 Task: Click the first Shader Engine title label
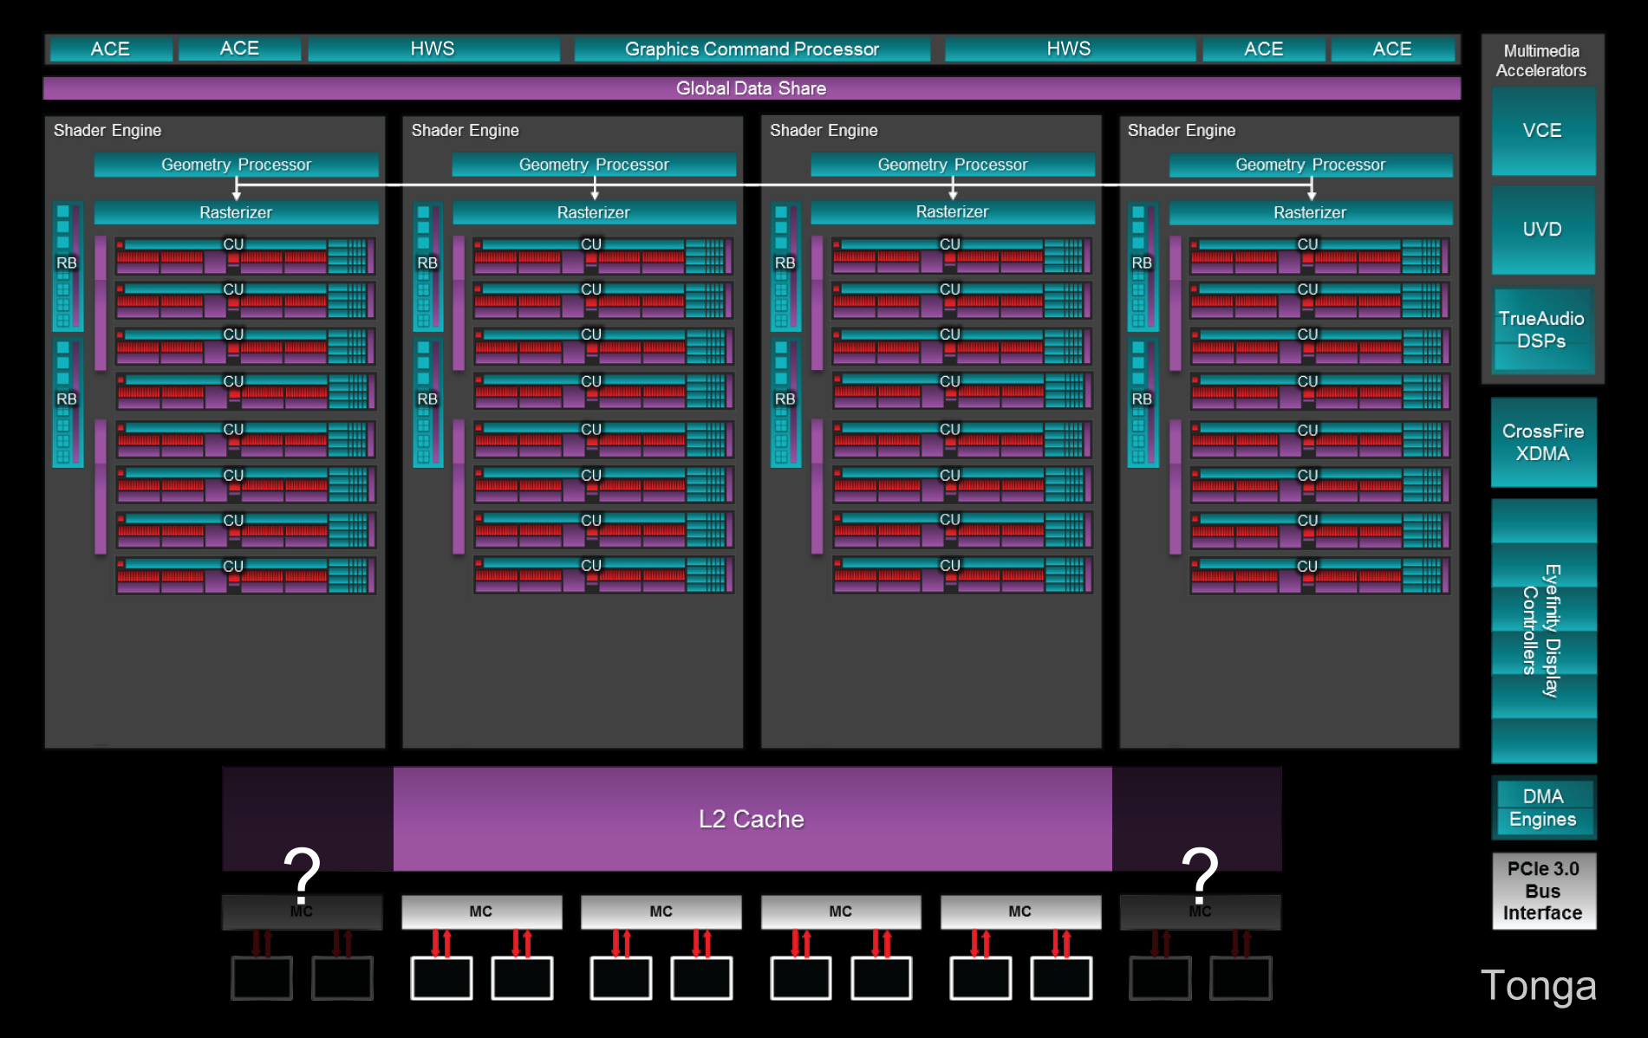(x=107, y=131)
